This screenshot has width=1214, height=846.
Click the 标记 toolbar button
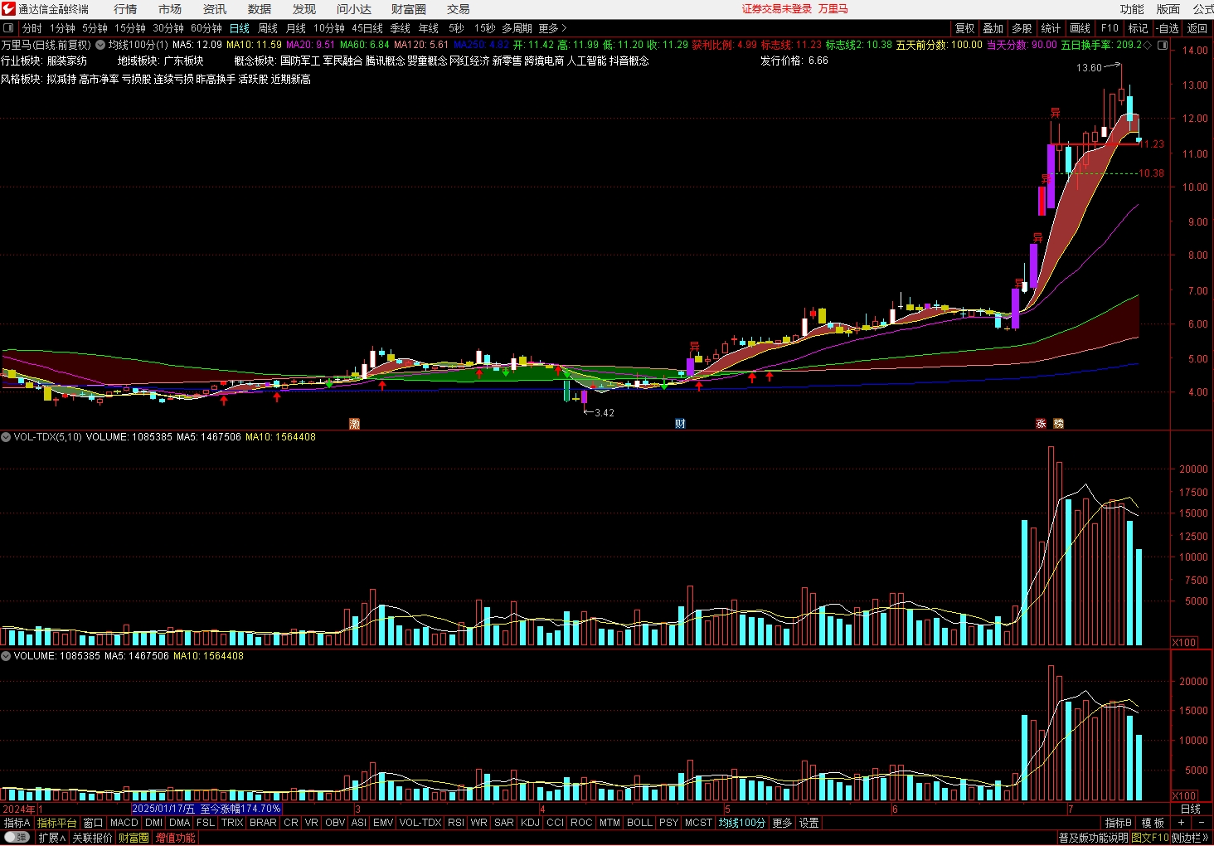pos(1138,28)
